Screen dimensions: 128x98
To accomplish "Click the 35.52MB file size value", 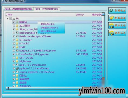I will 81,51.
